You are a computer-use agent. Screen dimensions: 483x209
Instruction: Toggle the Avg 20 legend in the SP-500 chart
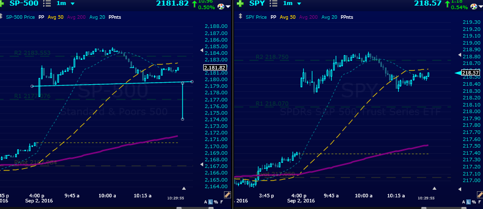[x=97, y=17]
